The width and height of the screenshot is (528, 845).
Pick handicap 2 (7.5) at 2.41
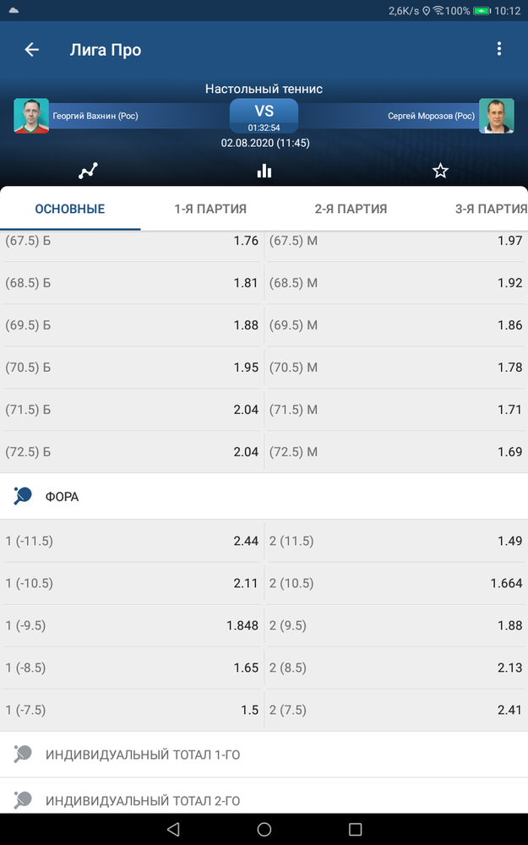pos(396,711)
